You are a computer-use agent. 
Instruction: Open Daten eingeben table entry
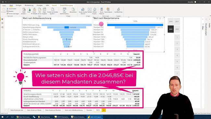[x=44, y=11]
